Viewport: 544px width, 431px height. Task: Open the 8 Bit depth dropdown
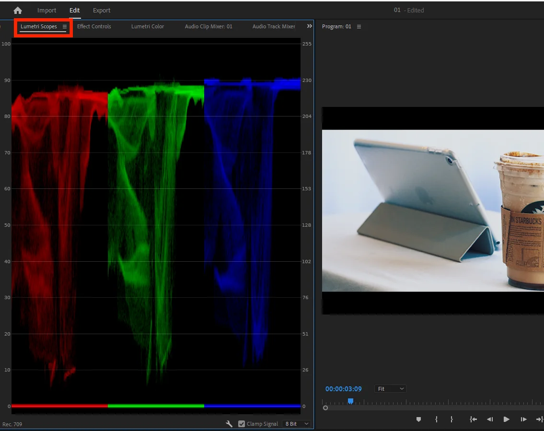click(x=297, y=424)
